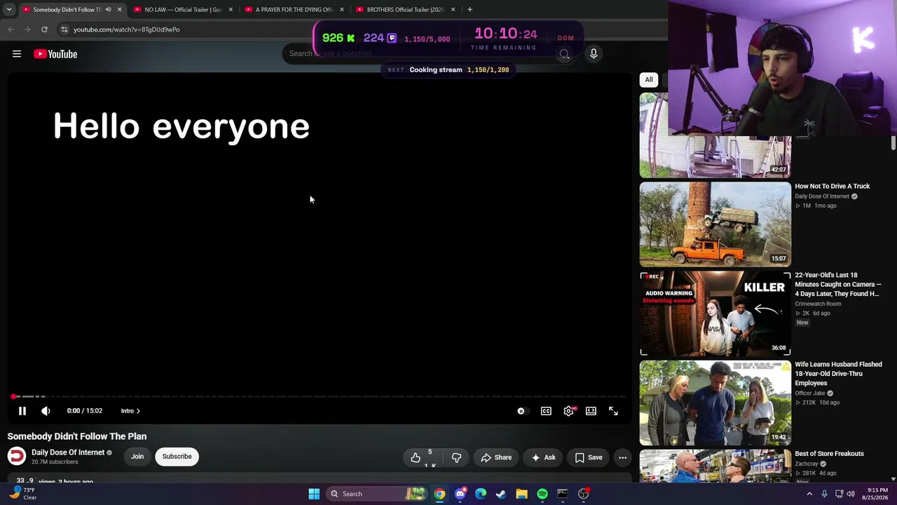Open the YouTube guide hamburger menu

[x=17, y=54]
